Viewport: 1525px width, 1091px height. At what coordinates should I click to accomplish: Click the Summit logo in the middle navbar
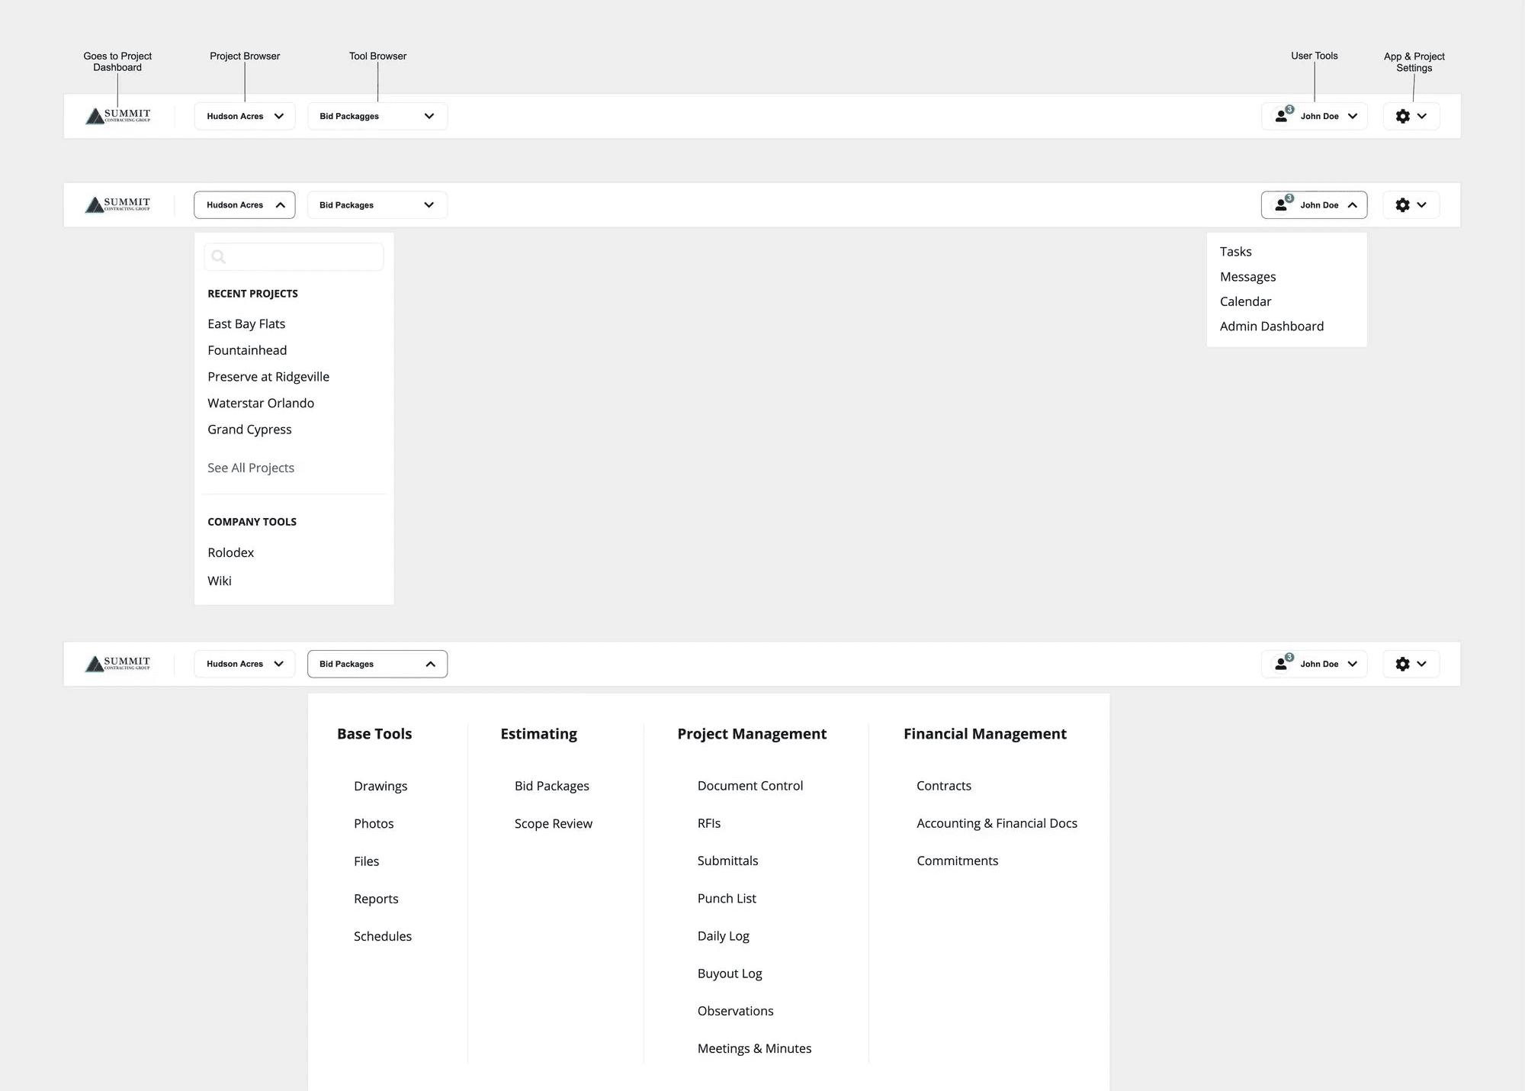click(117, 204)
